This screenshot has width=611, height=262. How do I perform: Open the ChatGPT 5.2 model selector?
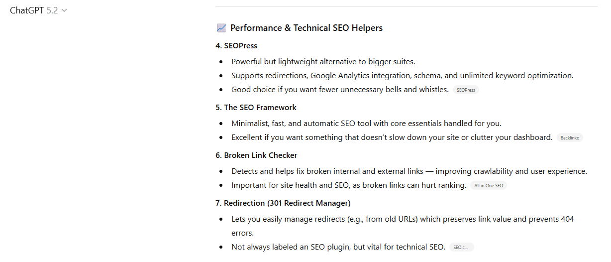pyautogui.click(x=38, y=10)
